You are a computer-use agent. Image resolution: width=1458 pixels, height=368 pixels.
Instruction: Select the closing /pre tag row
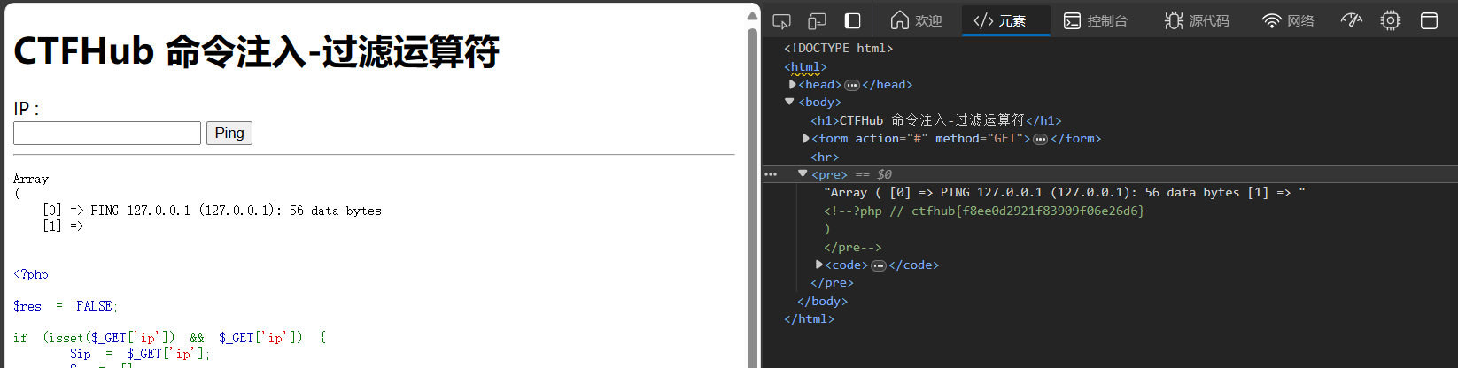tap(832, 283)
